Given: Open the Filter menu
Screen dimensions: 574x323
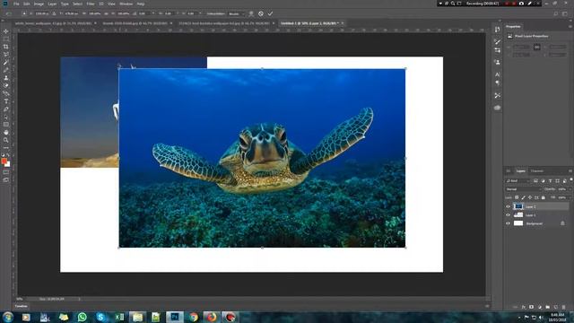Looking at the screenshot, I should click(x=91, y=4).
